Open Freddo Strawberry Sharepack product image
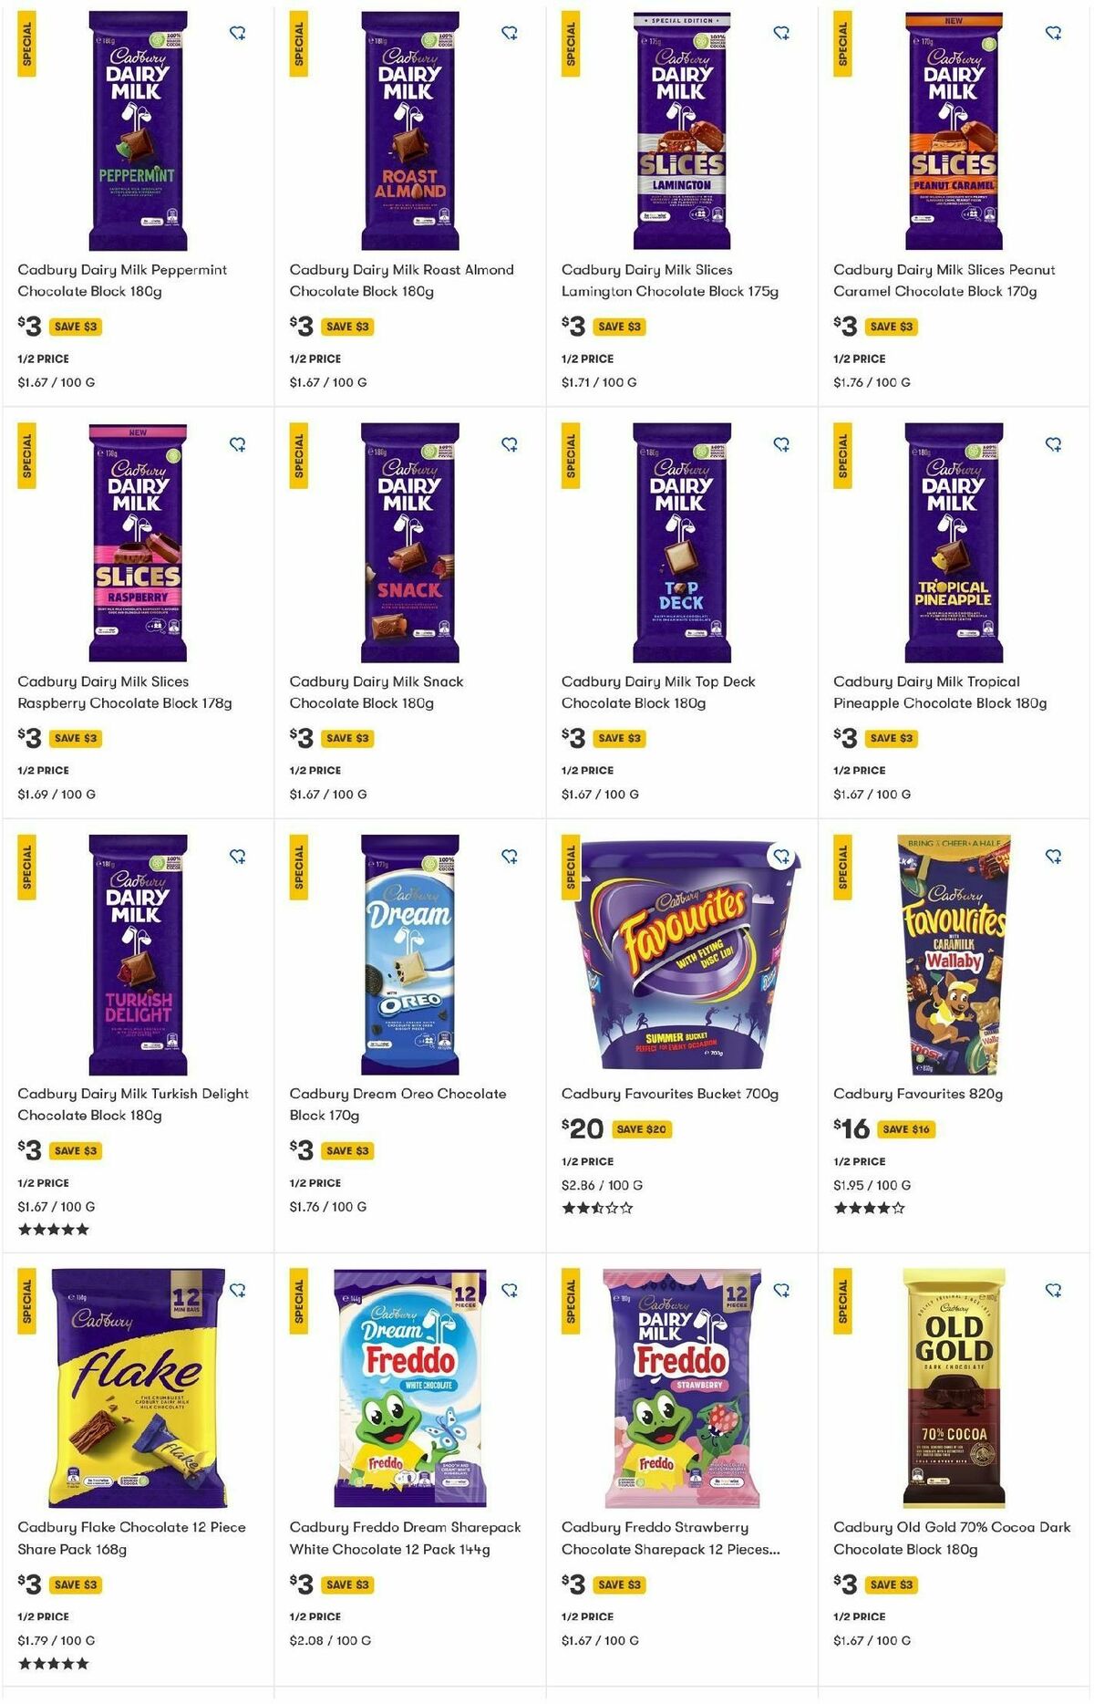The width and height of the screenshot is (1094, 1704). pos(682,1387)
